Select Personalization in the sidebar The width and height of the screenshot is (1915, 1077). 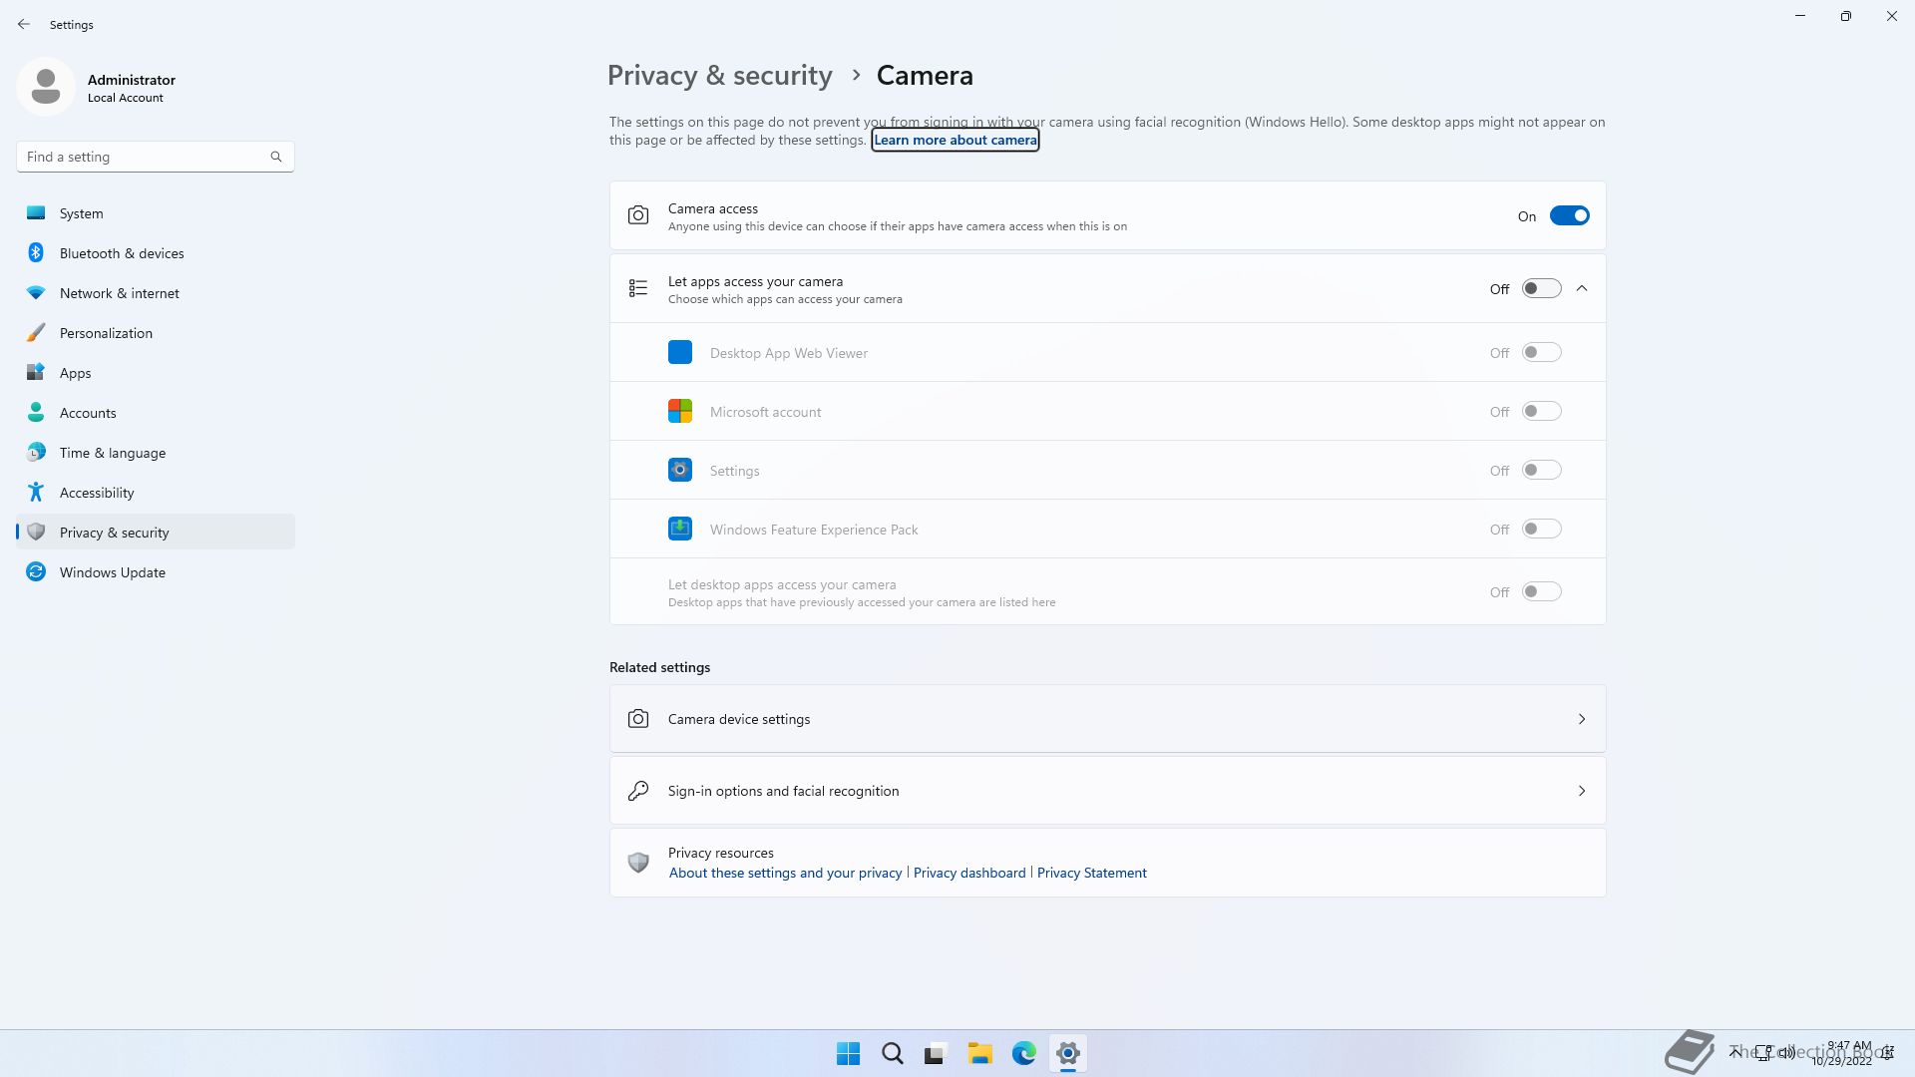click(106, 333)
